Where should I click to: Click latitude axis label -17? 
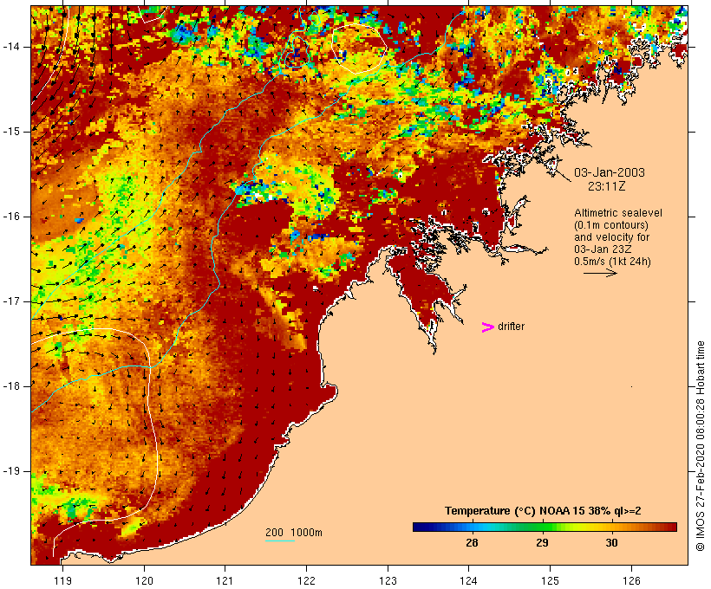(x=11, y=301)
